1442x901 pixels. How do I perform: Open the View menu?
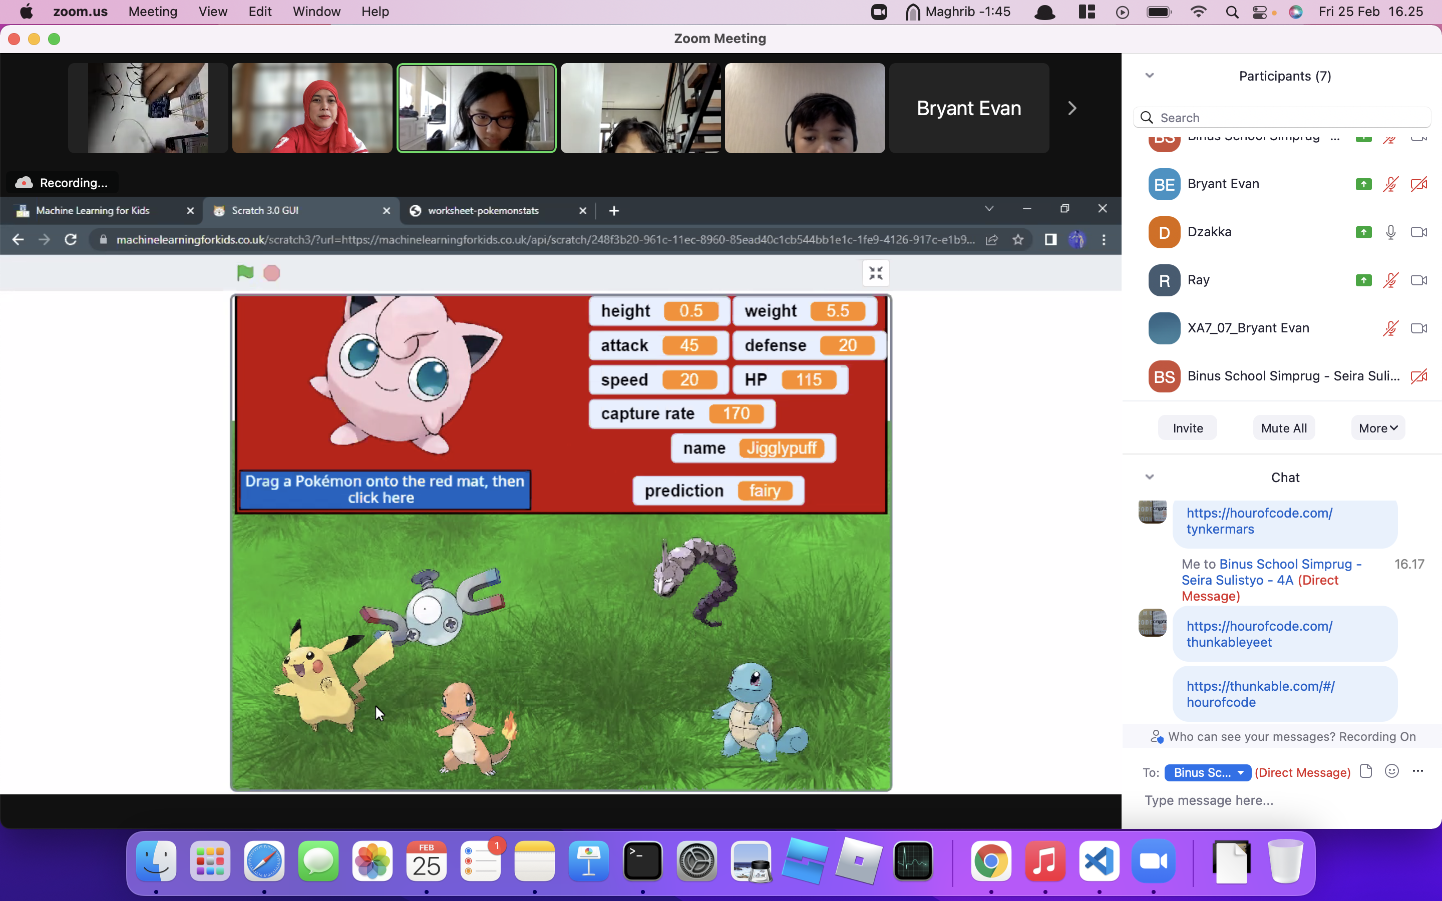[x=213, y=12]
